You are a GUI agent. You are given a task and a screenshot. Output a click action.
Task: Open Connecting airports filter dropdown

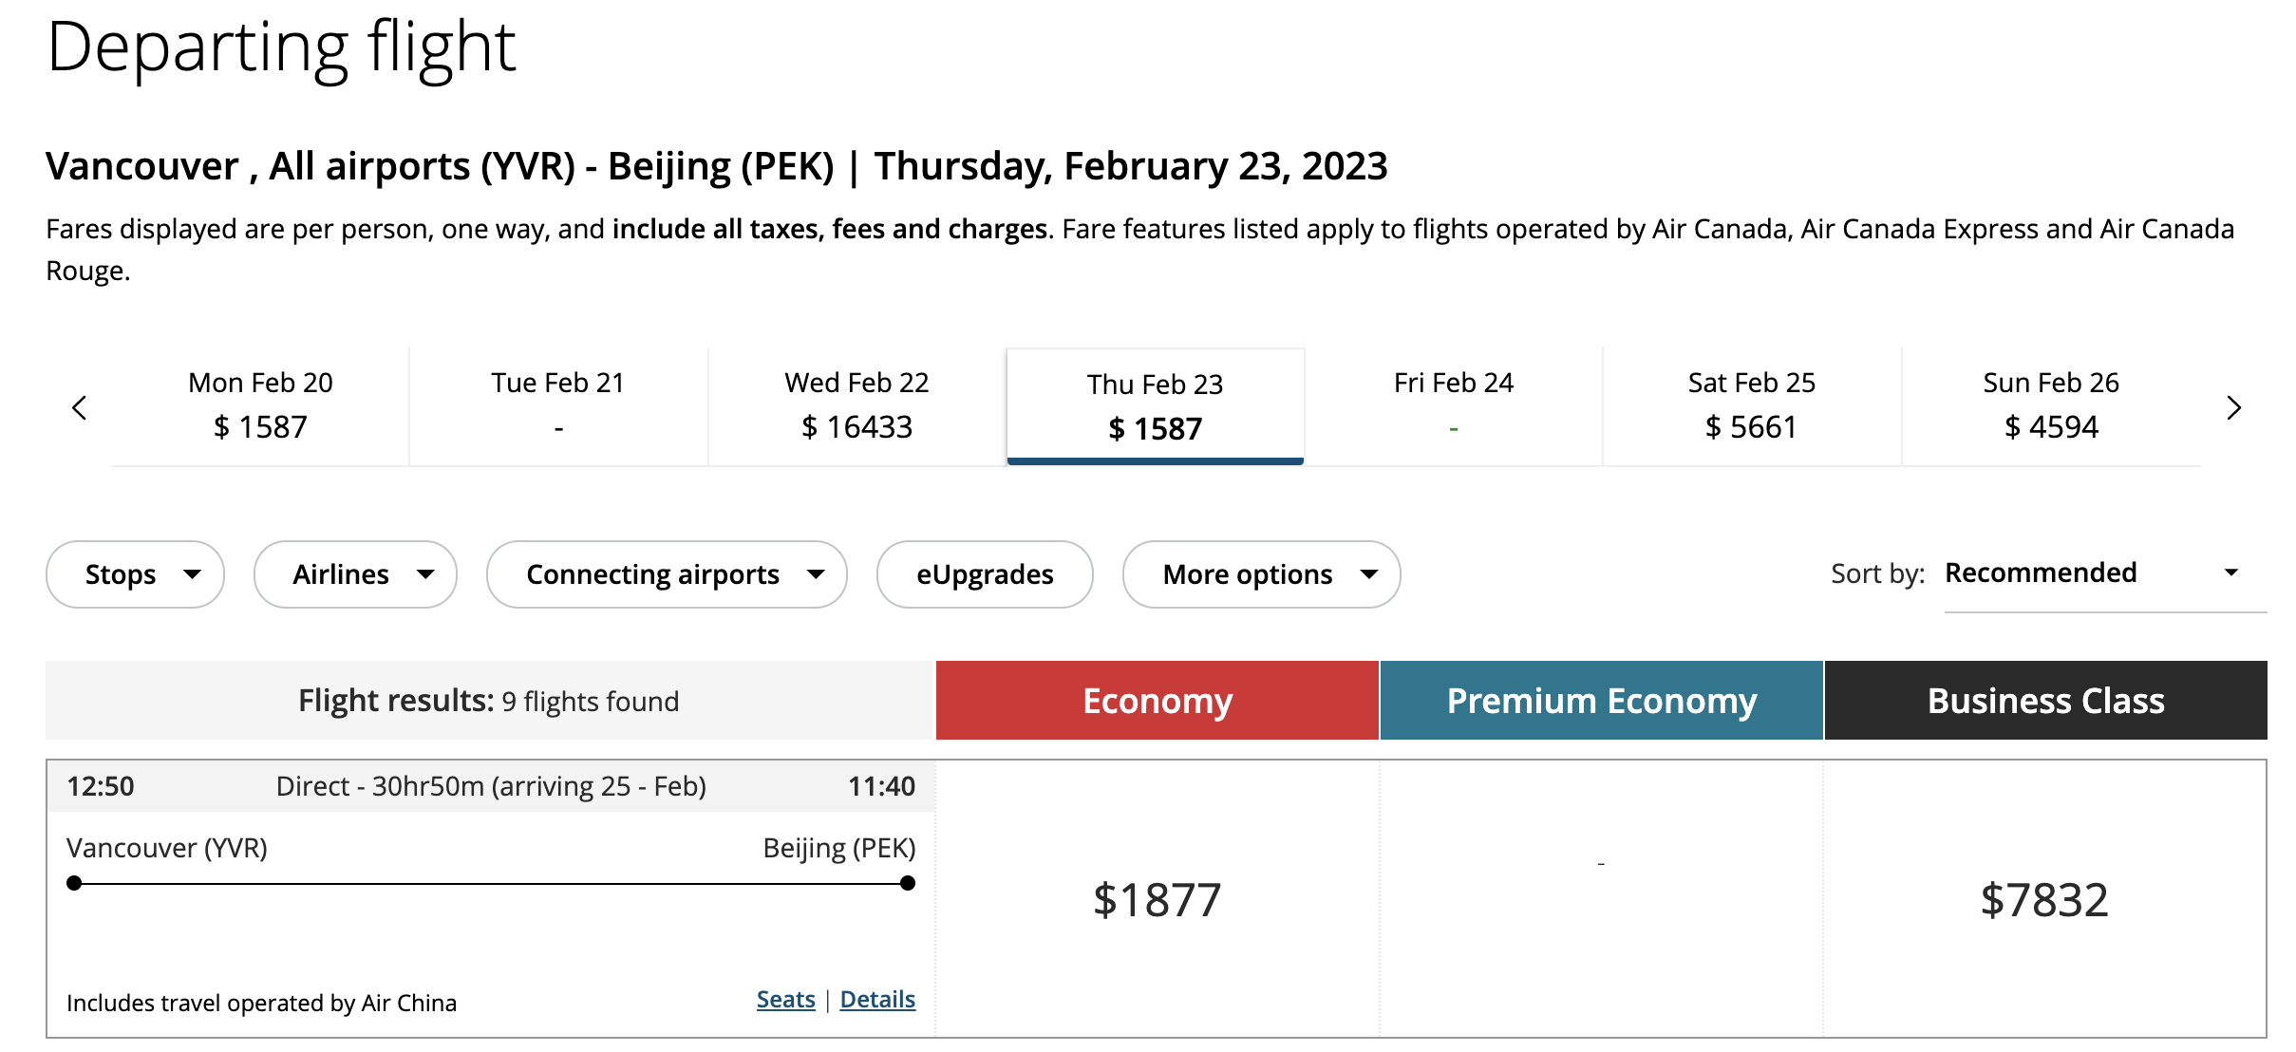(x=667, y=574)
